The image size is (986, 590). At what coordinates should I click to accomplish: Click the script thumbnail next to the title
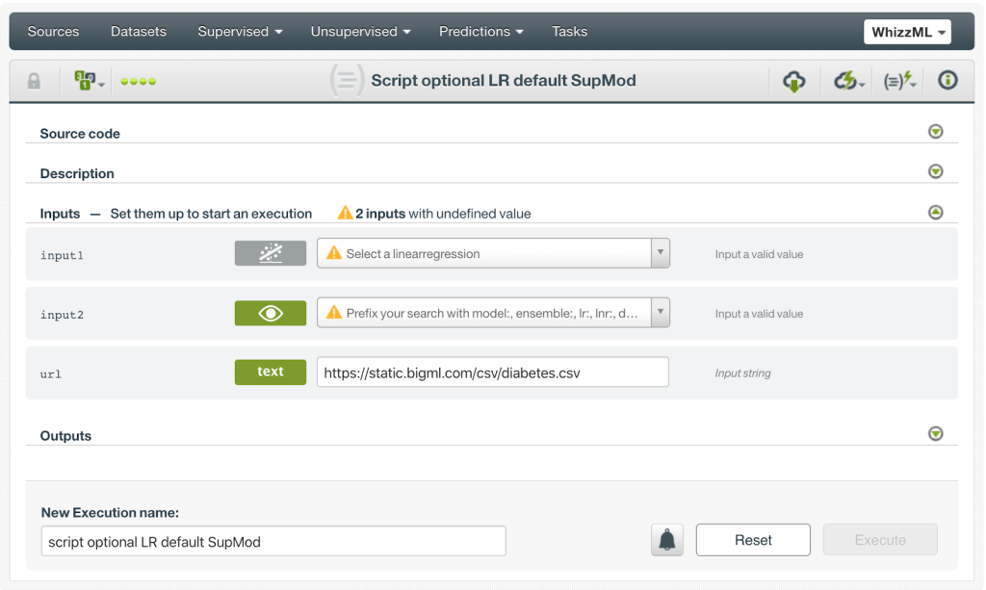[x=347, y=80]
